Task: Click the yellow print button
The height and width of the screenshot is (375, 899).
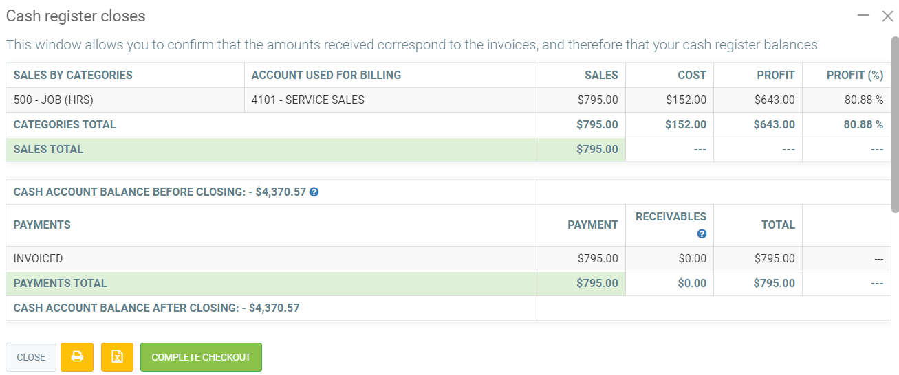Action: pos(77,357)
